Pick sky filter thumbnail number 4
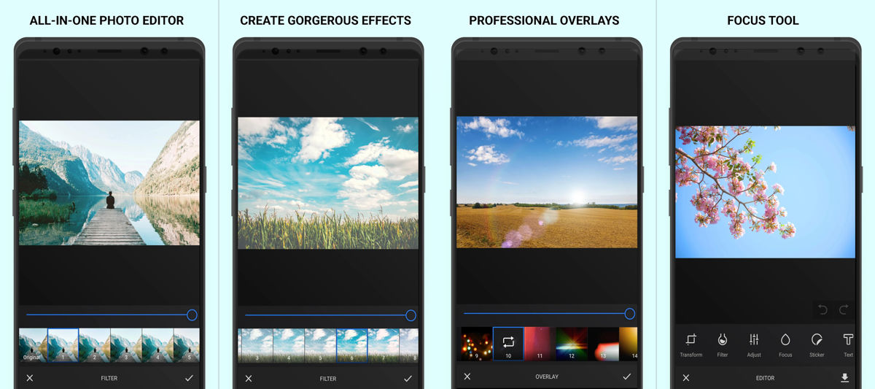This screenshot has width=875, height=389. [x=289, y=344]
